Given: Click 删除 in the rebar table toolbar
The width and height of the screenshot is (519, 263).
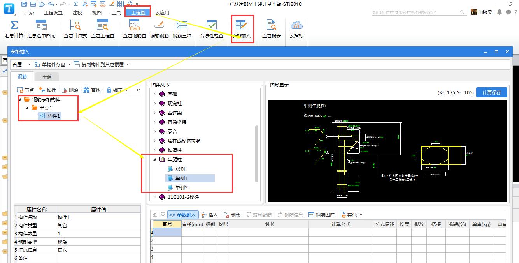Looking at the screenshot, I should (x=231, y=215).
